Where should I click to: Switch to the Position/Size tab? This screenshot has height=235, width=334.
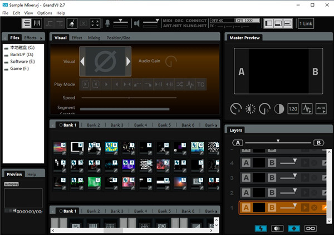tap(118, 38)
